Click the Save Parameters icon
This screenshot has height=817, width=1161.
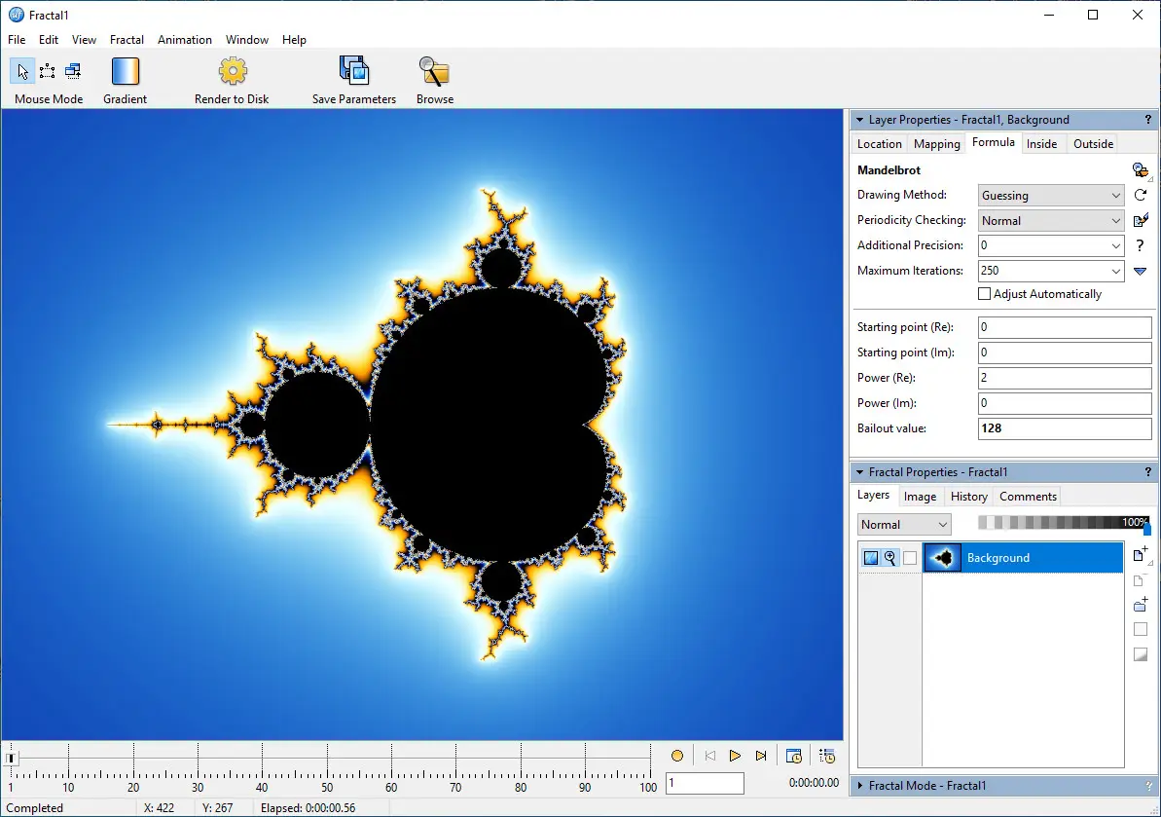coord(354,72)
